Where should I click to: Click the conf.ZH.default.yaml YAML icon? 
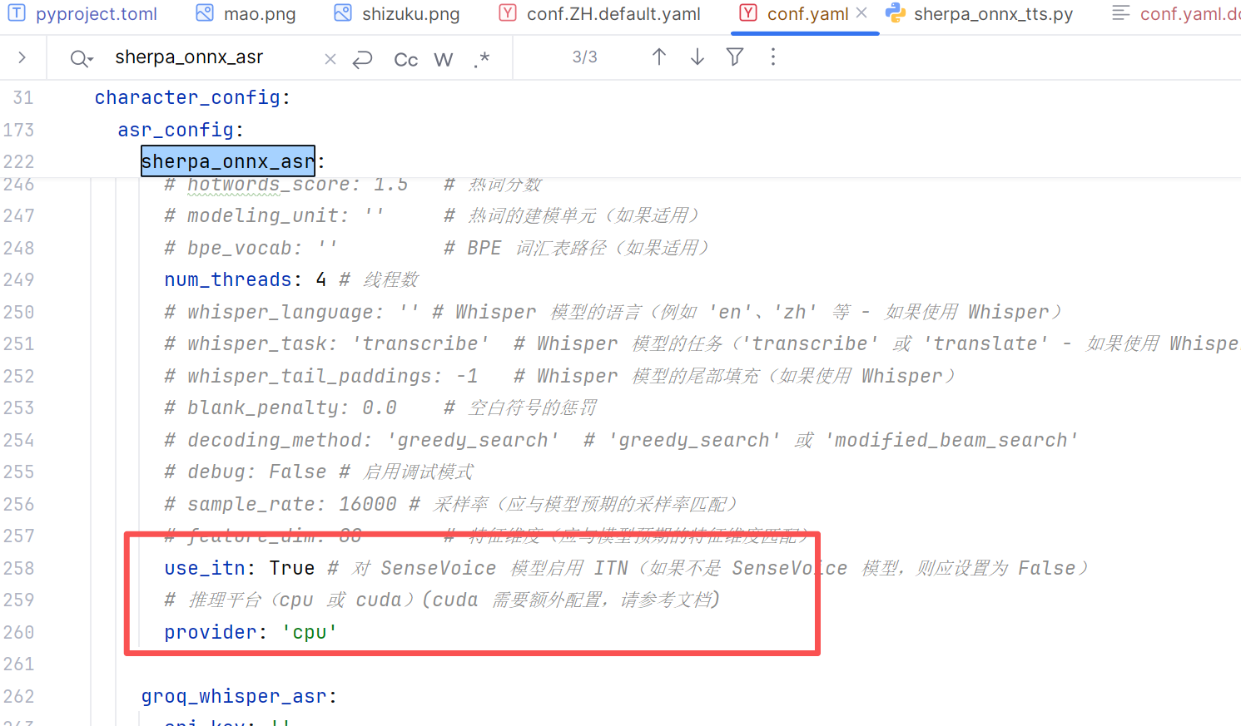[507, 13]
